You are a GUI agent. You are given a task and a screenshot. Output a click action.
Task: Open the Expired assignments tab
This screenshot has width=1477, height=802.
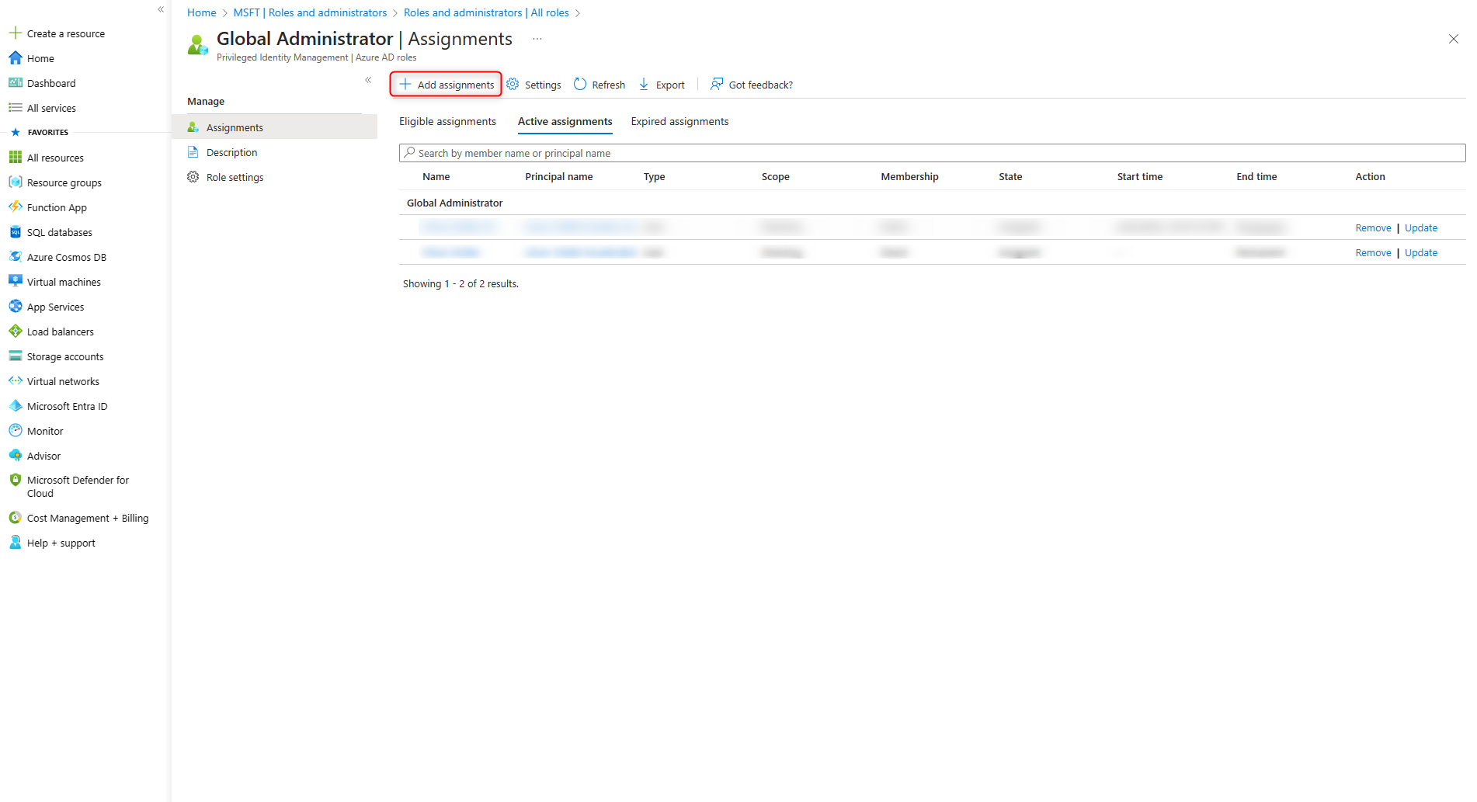[679, 121]
